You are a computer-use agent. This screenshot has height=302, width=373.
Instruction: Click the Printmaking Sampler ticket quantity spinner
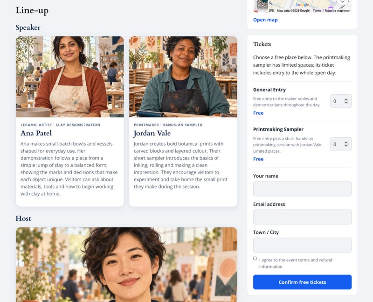coord(341,144)
